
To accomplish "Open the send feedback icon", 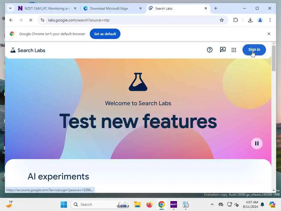I will 223,50.
